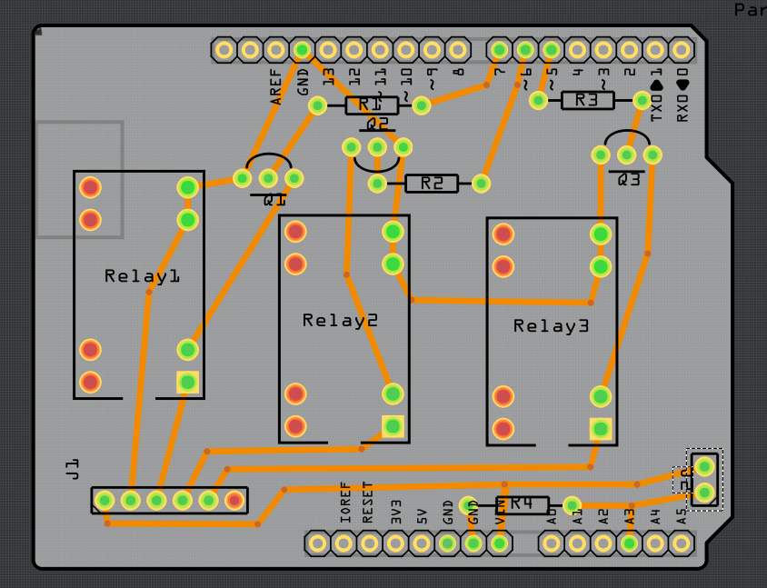This screenshot has width=767, height=588.
Task: Click the middle pad of transistor Q1
Action: pos(268,178)
